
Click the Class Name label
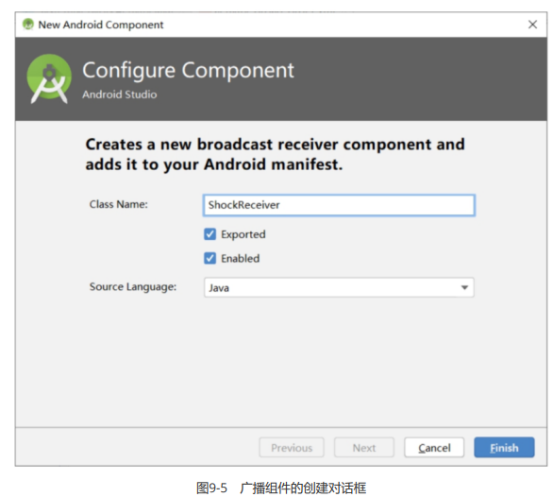[119, 204]
